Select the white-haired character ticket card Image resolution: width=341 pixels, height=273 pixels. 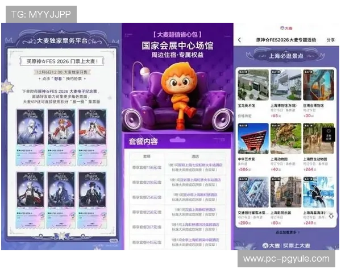tap(30, 138)
